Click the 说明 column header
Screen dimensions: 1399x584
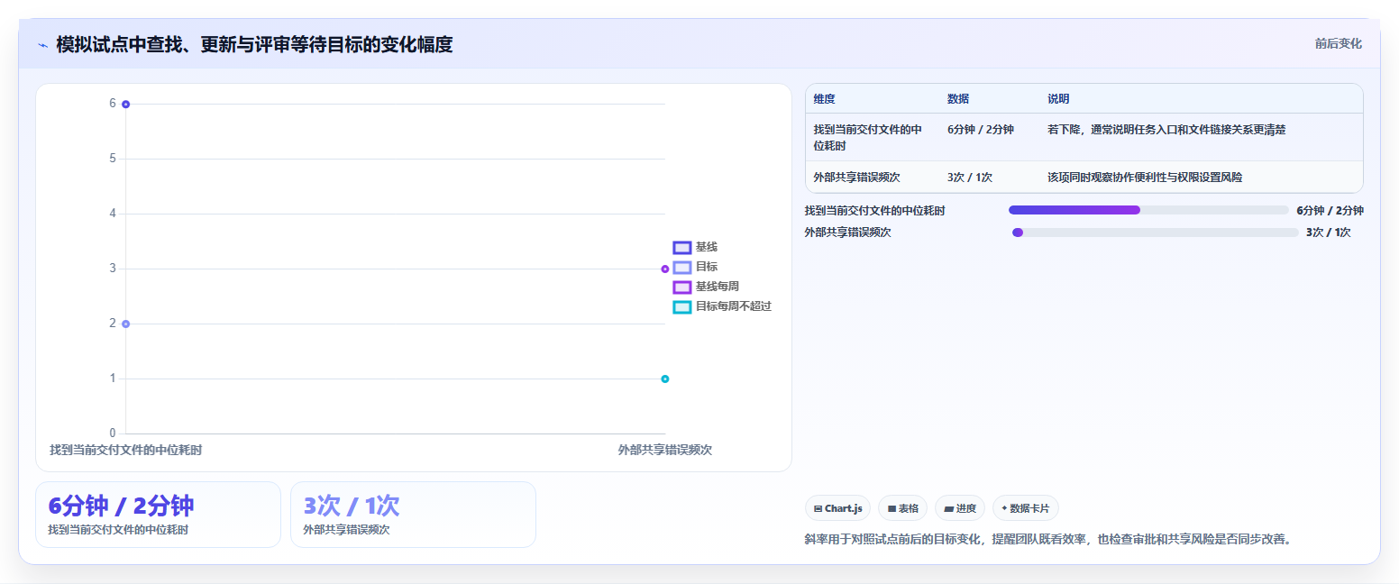click(1058, 99)
